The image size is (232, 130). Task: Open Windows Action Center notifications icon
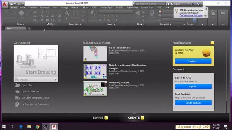(x=225, y=127)
